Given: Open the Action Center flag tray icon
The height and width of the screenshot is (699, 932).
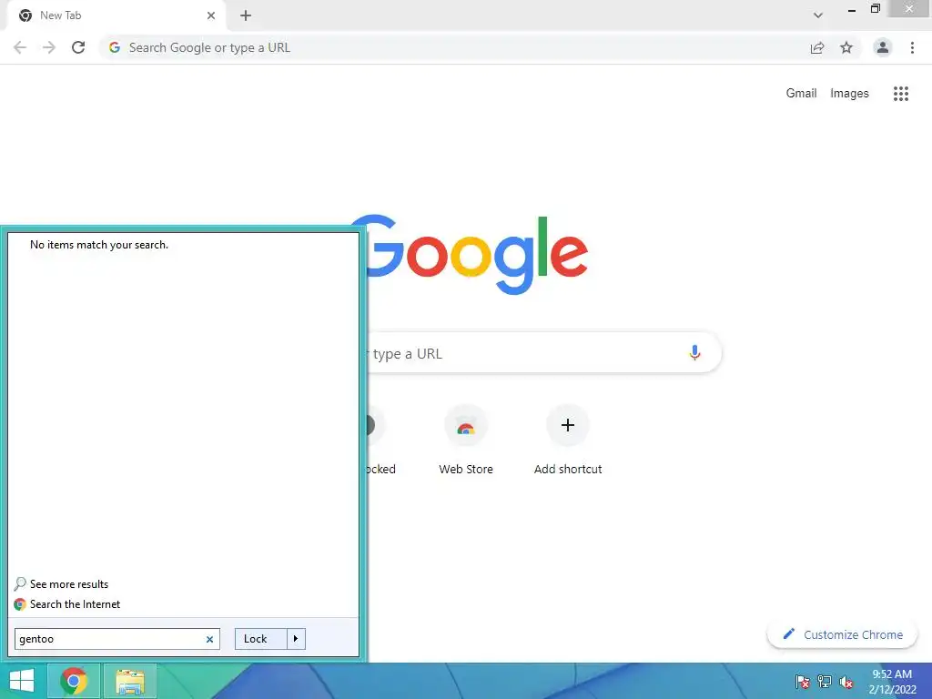Looking at the screenshot, I should point(802,681).
